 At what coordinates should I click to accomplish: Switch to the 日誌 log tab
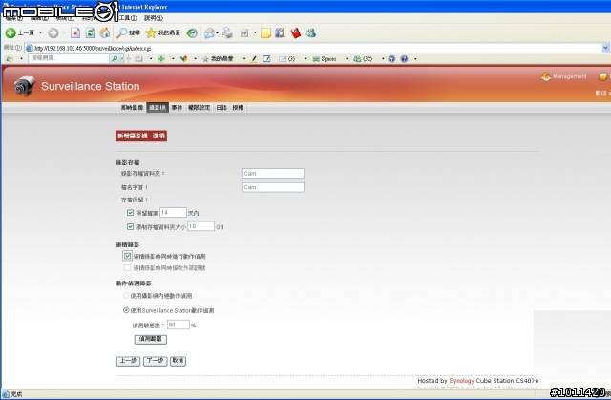[221, 108]
